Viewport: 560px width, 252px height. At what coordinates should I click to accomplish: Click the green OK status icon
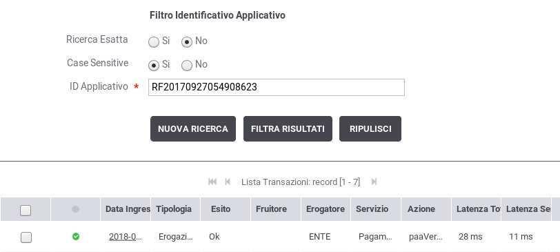pyautogui.click(x=76, y=237)
